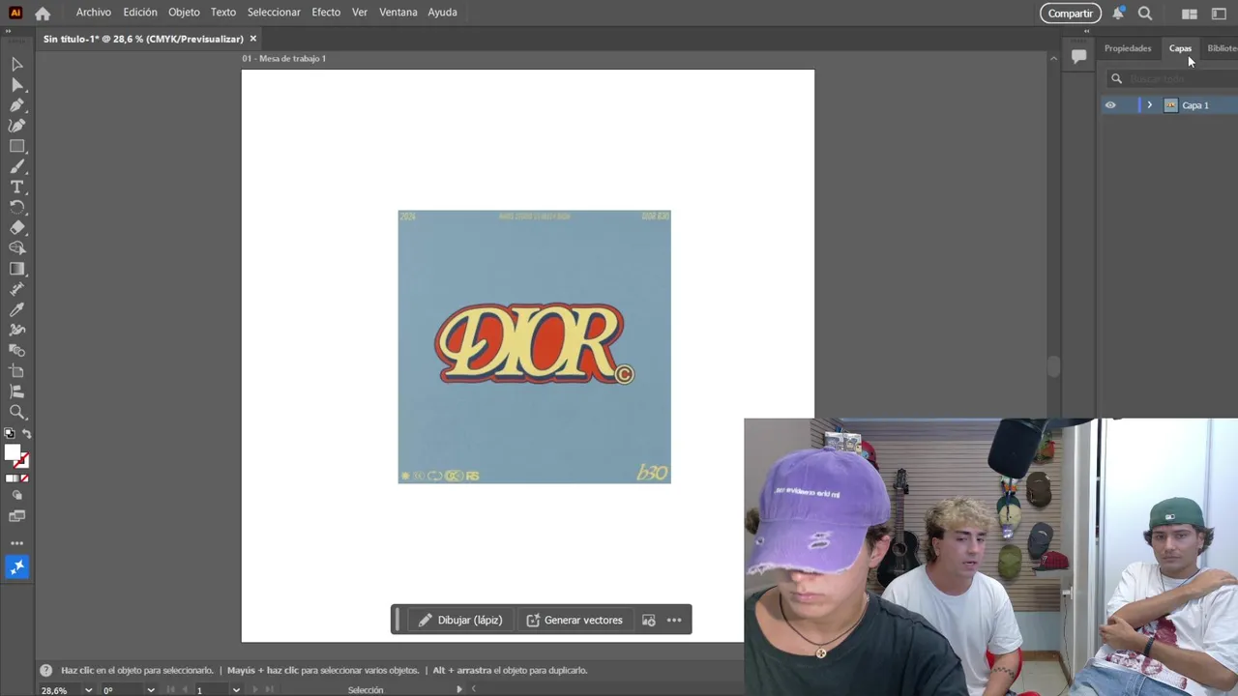The width and height of the screenshot is (1238, 696).
Task: Click the contextual bar image icon button
Action: tap(649, 621)
